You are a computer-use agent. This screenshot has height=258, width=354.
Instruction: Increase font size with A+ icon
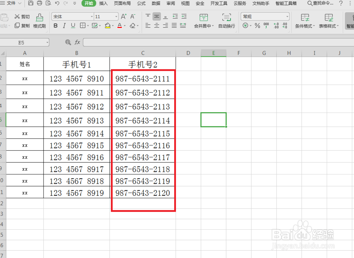(x=124, y=17)
